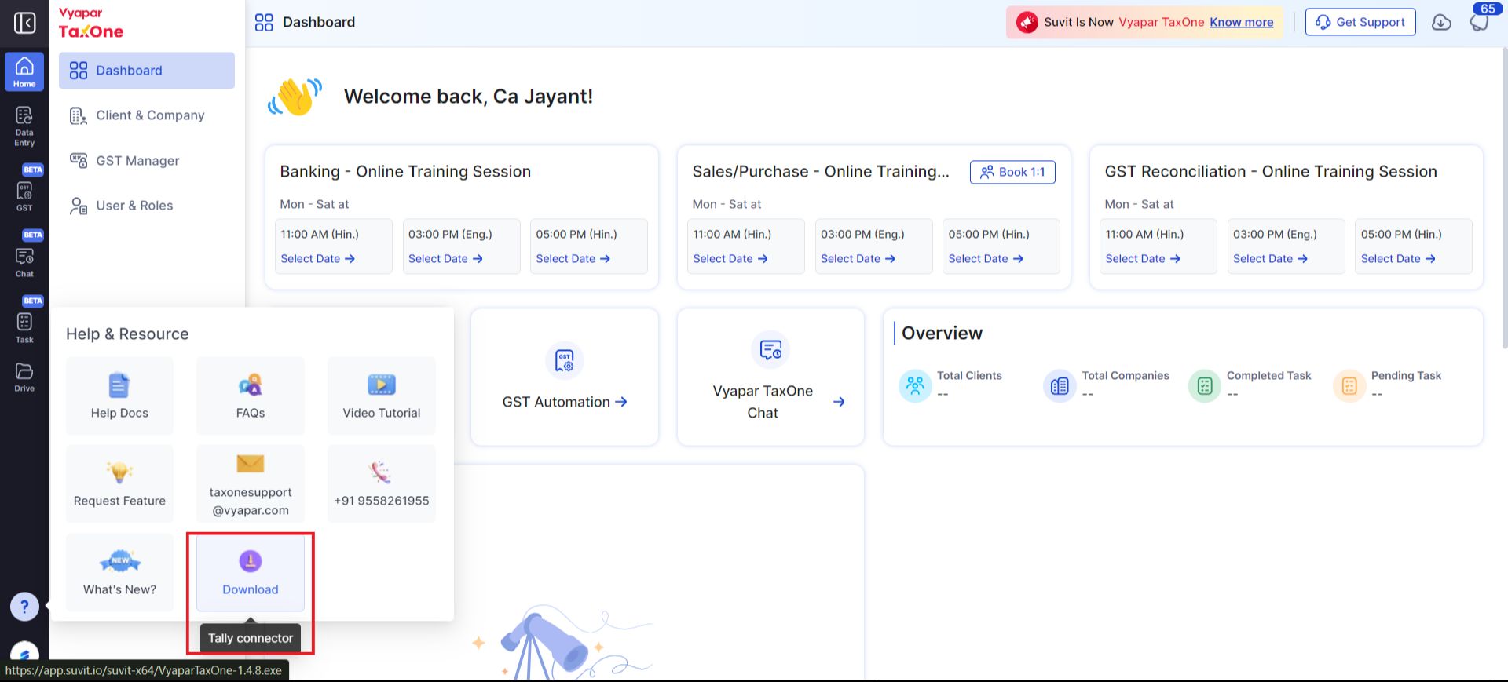The width and height of the screenshot is (1508, 682).
Task: Open User & Roles menu item
Action: click(x=147, y=206)
